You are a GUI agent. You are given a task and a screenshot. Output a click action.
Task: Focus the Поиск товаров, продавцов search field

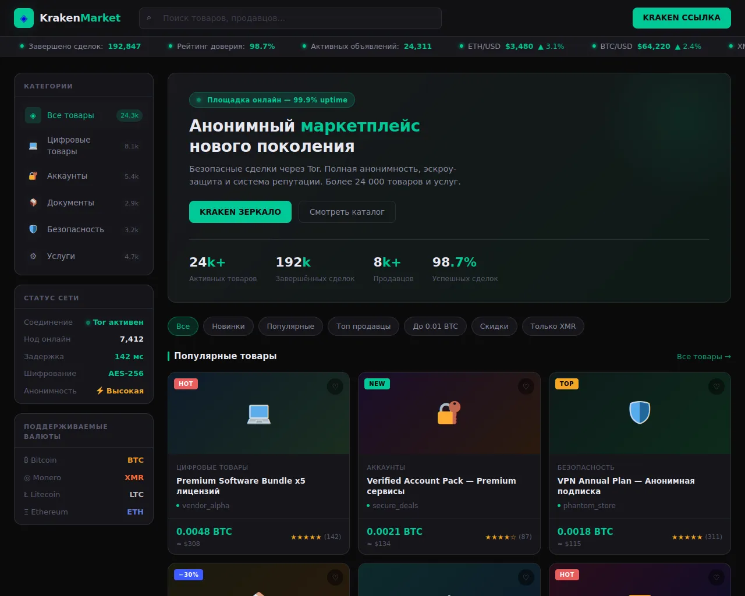pos(290,18)
